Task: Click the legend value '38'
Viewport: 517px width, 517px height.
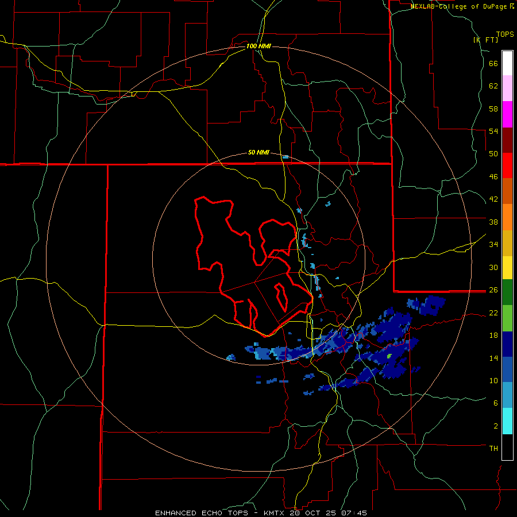Action: [493, 222]
